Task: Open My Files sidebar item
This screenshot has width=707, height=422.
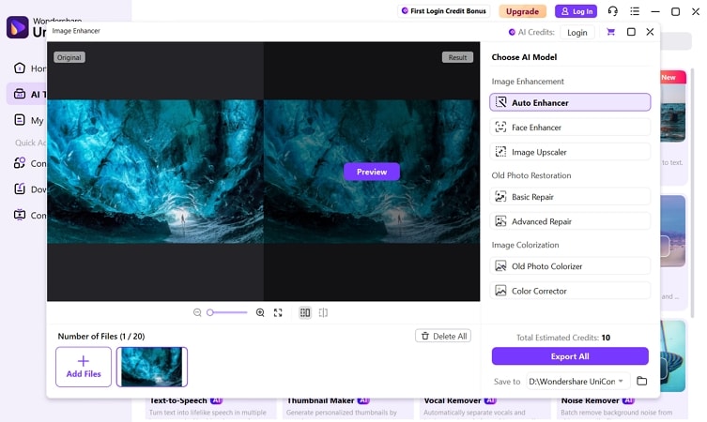Action: (x=30, y=120)
